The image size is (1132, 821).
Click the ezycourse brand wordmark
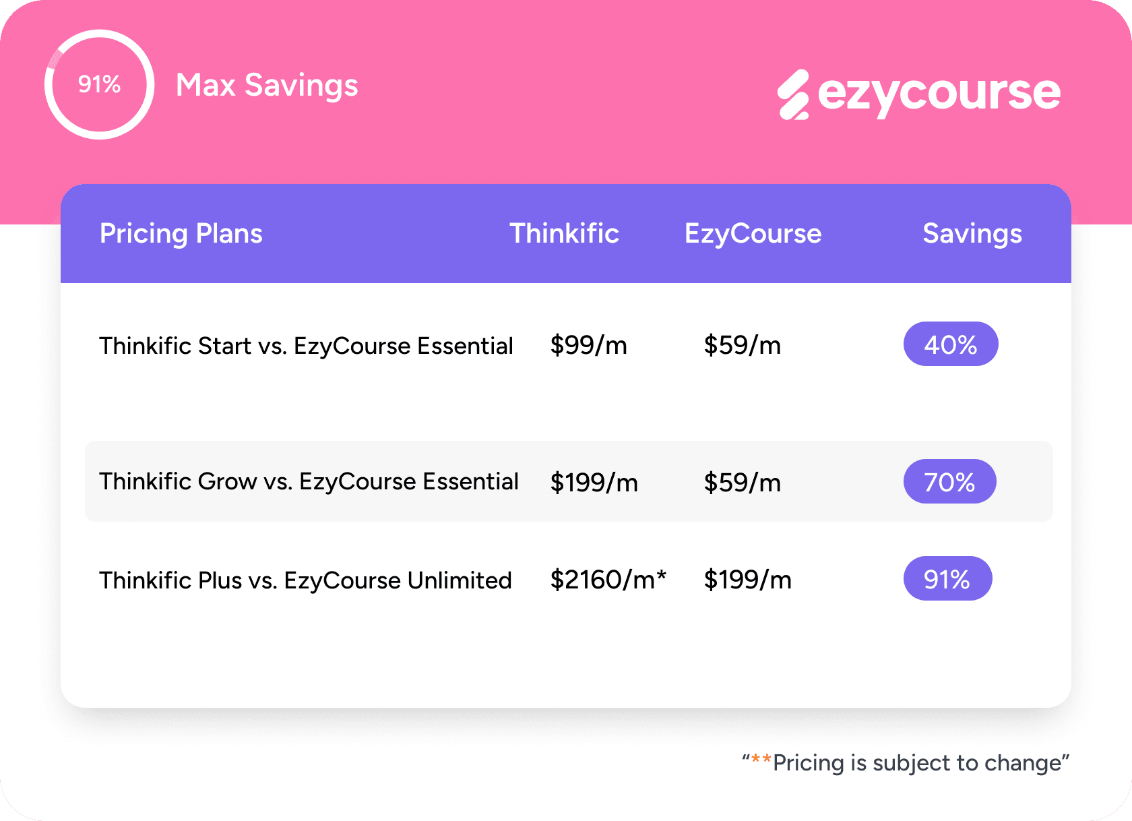pos(939,93)
